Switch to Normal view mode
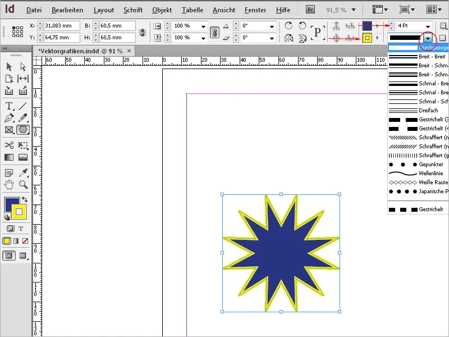The width and height of the screenshot is (449, 337). [9, 256]
